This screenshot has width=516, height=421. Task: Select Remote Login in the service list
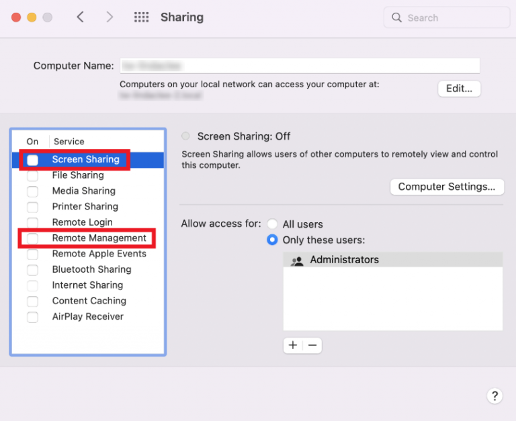tap(82, 222)
